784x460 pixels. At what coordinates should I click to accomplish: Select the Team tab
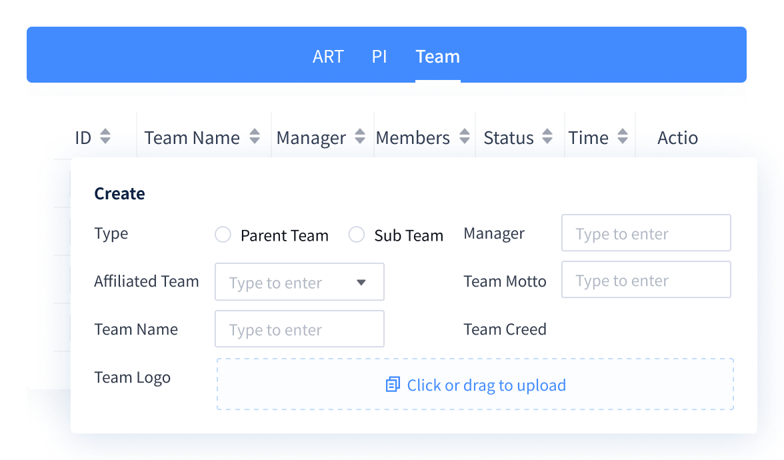pyautogui.click(x=437, y=57)
